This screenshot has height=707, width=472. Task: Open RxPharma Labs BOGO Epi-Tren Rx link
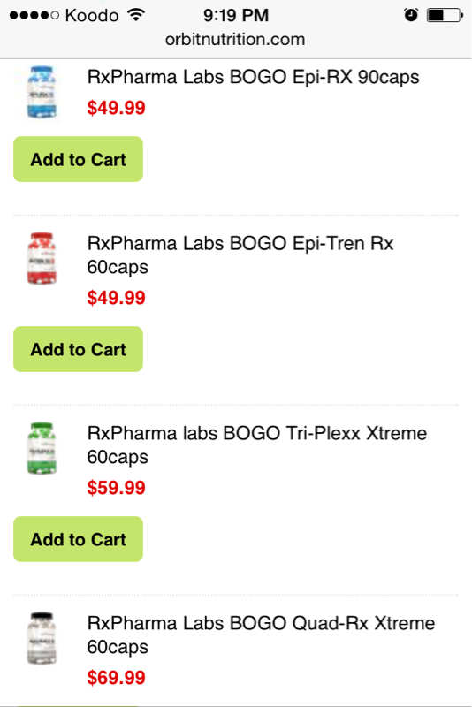[x=240, y=255]
